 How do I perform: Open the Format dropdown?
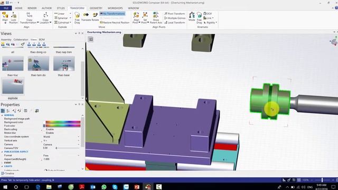click(79, 155)
